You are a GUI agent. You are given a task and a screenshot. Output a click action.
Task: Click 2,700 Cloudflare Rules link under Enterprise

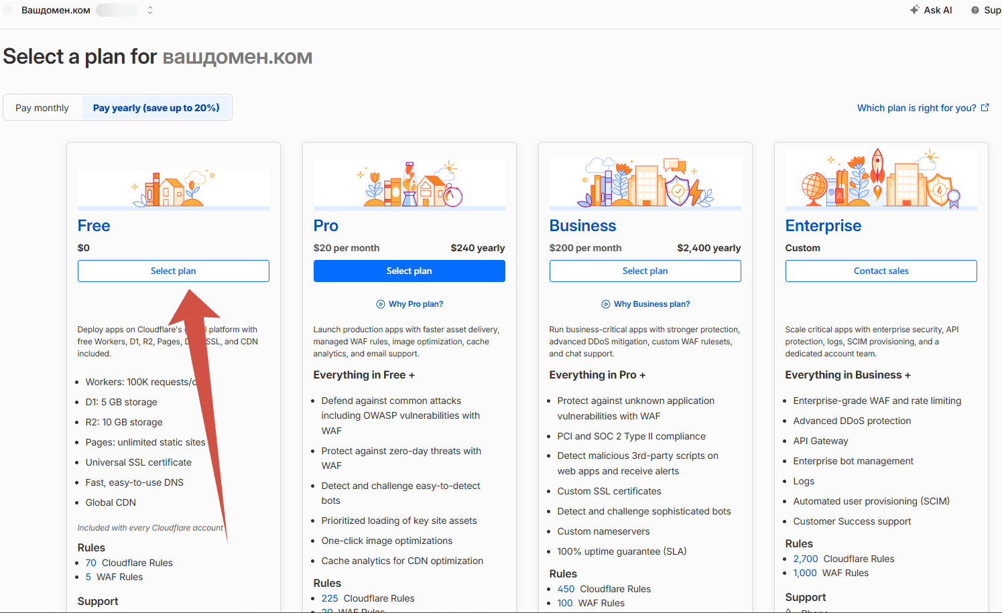(x=806, y=559)
